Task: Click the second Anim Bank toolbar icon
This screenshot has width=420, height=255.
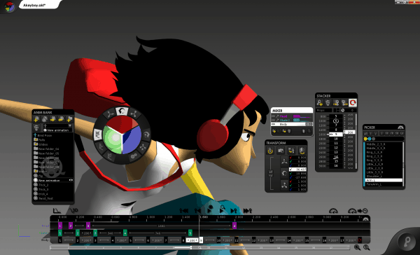Action: [x=45, y=119]
